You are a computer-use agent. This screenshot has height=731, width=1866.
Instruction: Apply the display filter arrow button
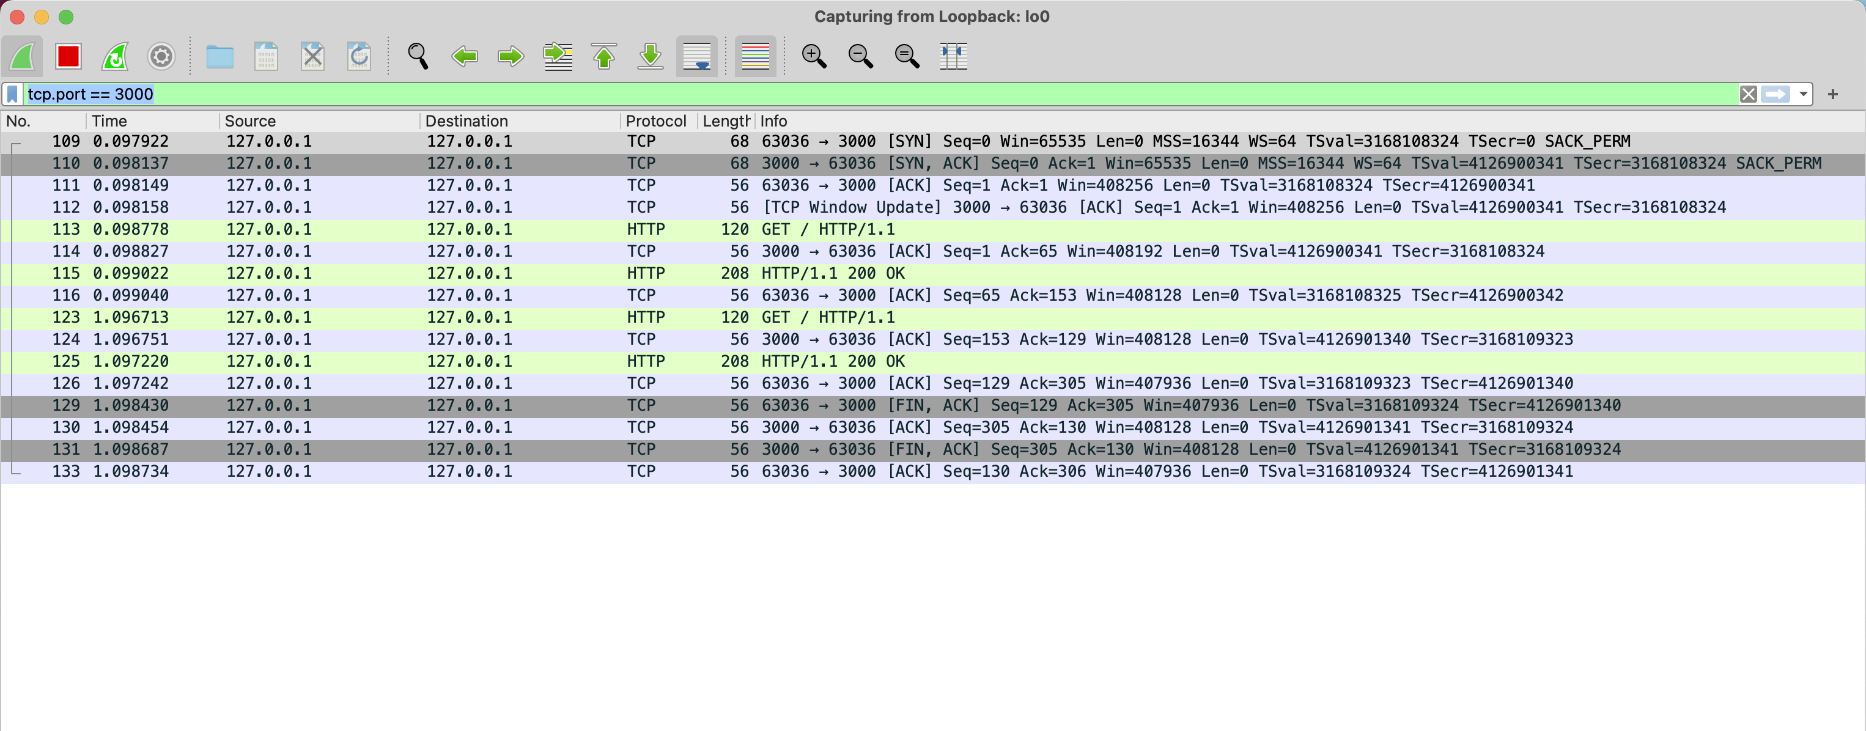coord(1776,94)
